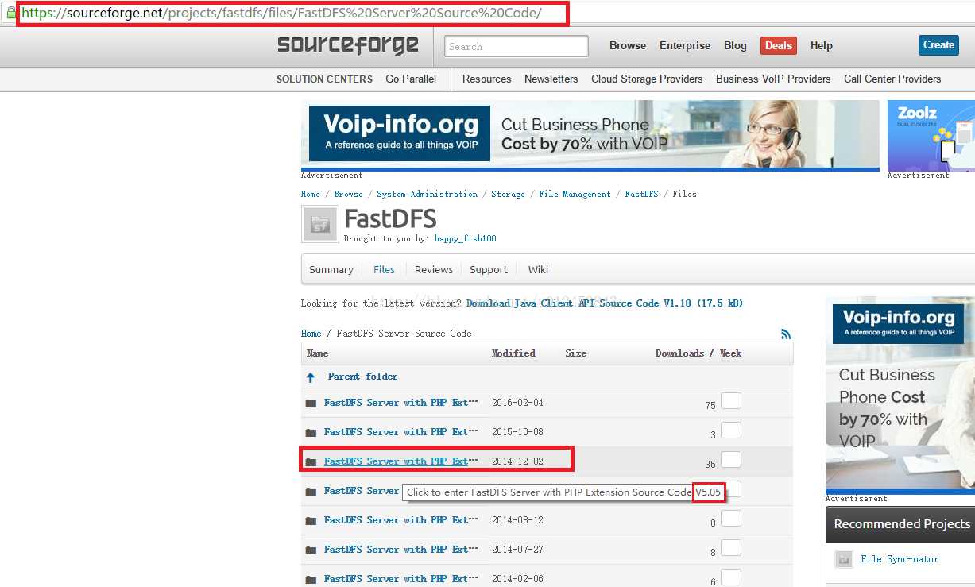
Task: Download Java Client API Source Code V1.10
Action: point(605,303)
